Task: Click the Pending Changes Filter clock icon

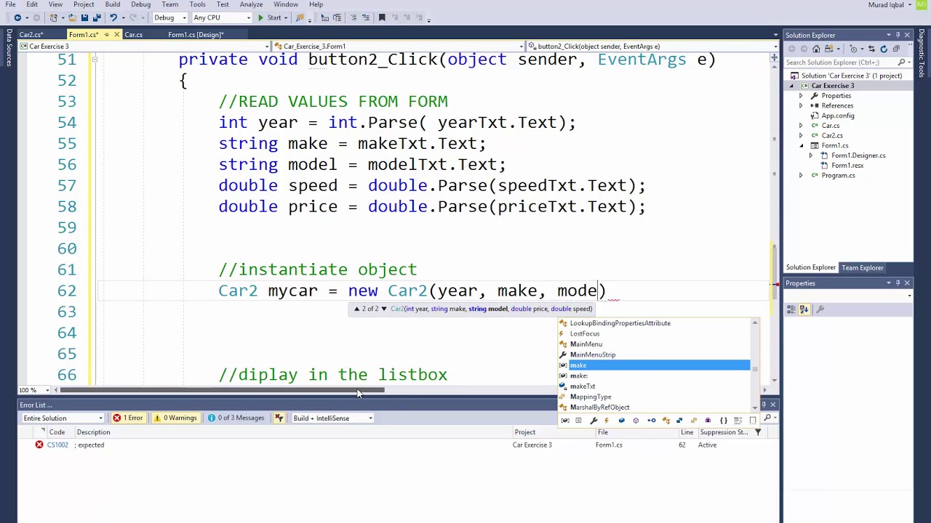Action: pyautogui.click(x=853, y=49)
